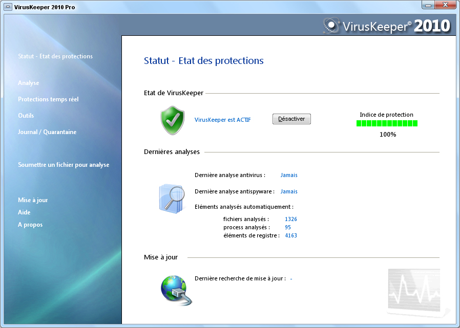The width and height of the screenshot is (460, 328).
Task: Open Statut - Etat des protections section
Action: (55, 56)
